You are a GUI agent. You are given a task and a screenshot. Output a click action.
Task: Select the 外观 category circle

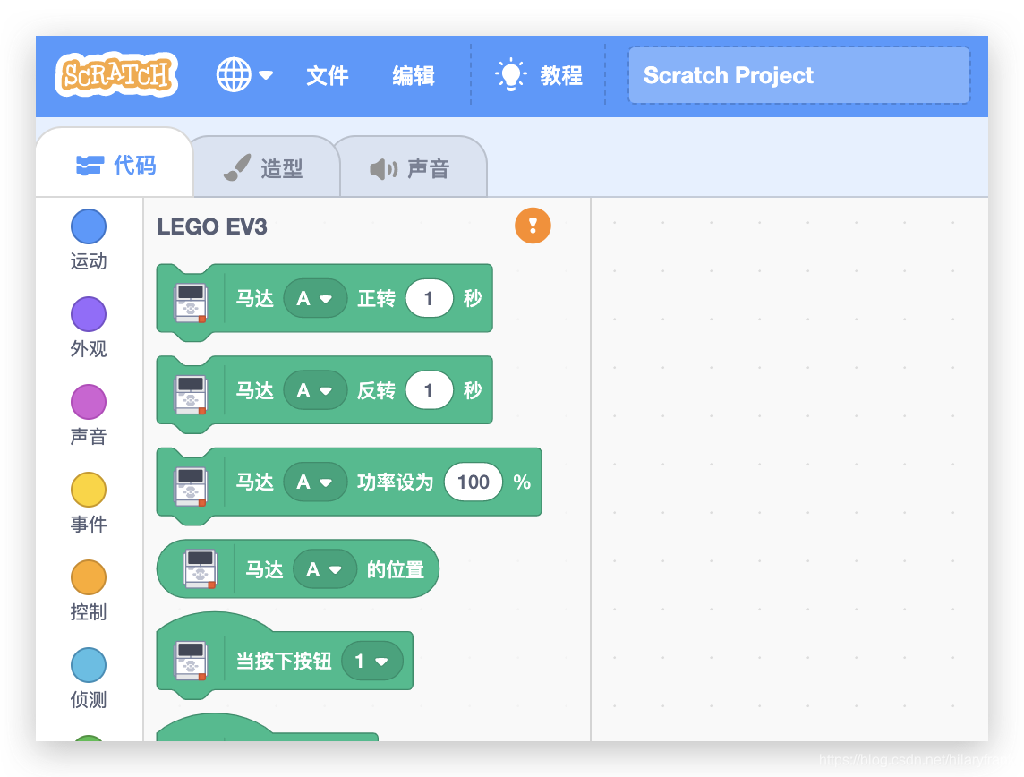[x=88, y=314]
